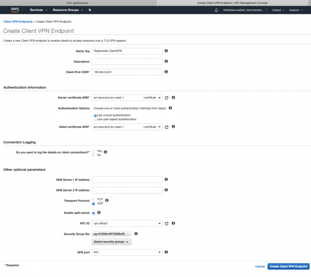Click Create Client VPN Endpoint button
Viewport: 311px width, 277px height.
[x=289, y=266]
